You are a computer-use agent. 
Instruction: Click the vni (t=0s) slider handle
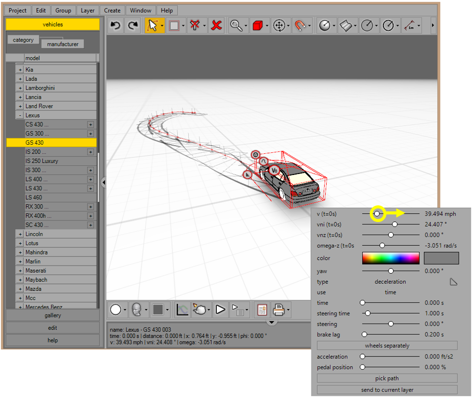395,225
